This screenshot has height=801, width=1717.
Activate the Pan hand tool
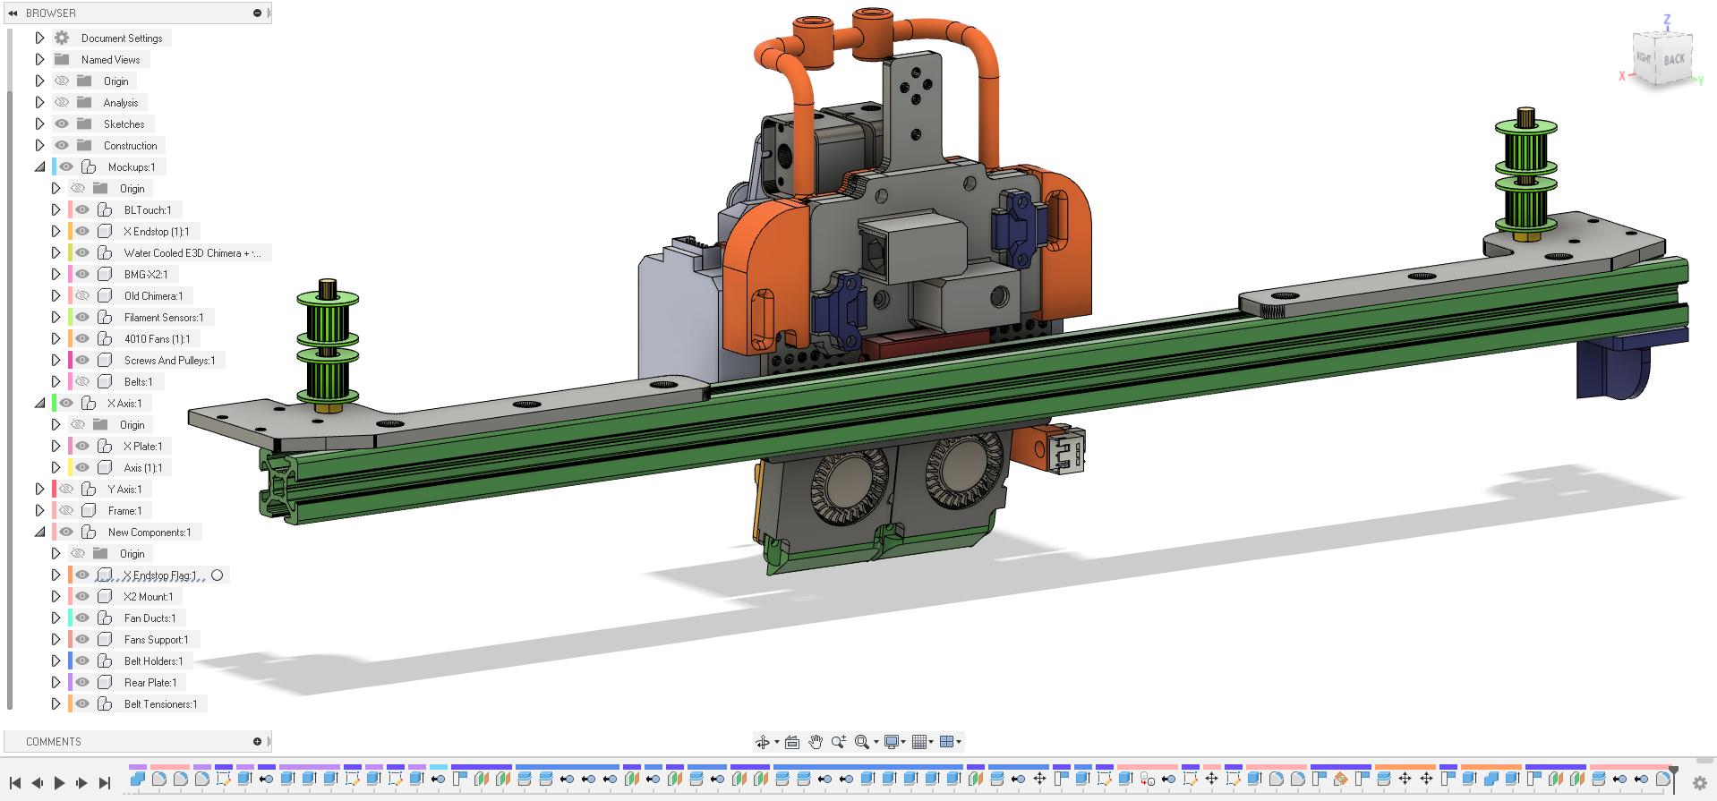point(815,742)
